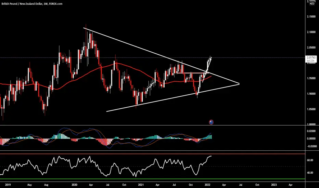
Task: Click the 1.90000 price axis label
Action: tap(311, 94)
